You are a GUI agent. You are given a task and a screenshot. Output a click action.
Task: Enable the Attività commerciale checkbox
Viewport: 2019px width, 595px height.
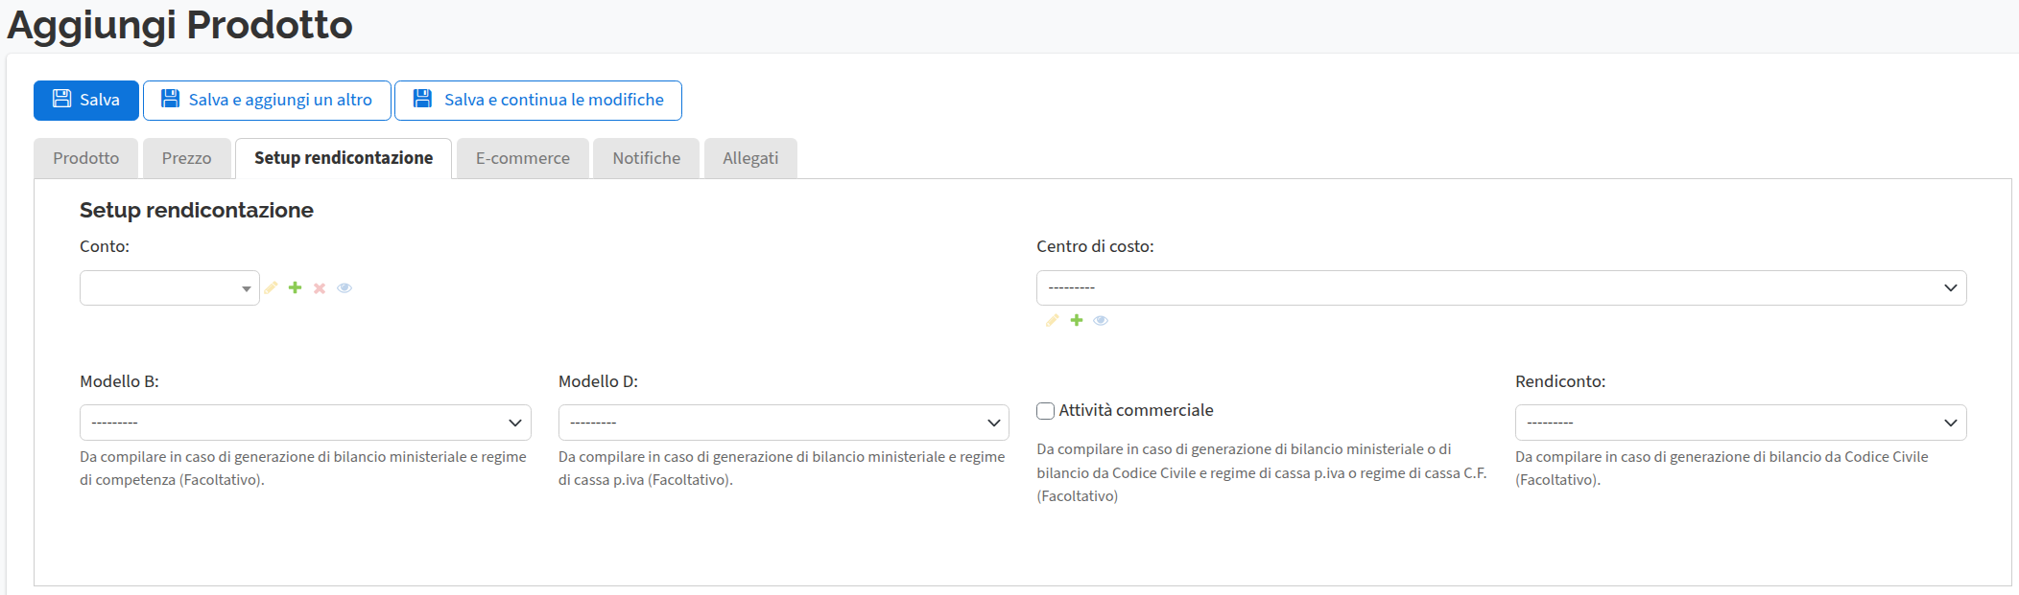click(x=1046, y=411)
